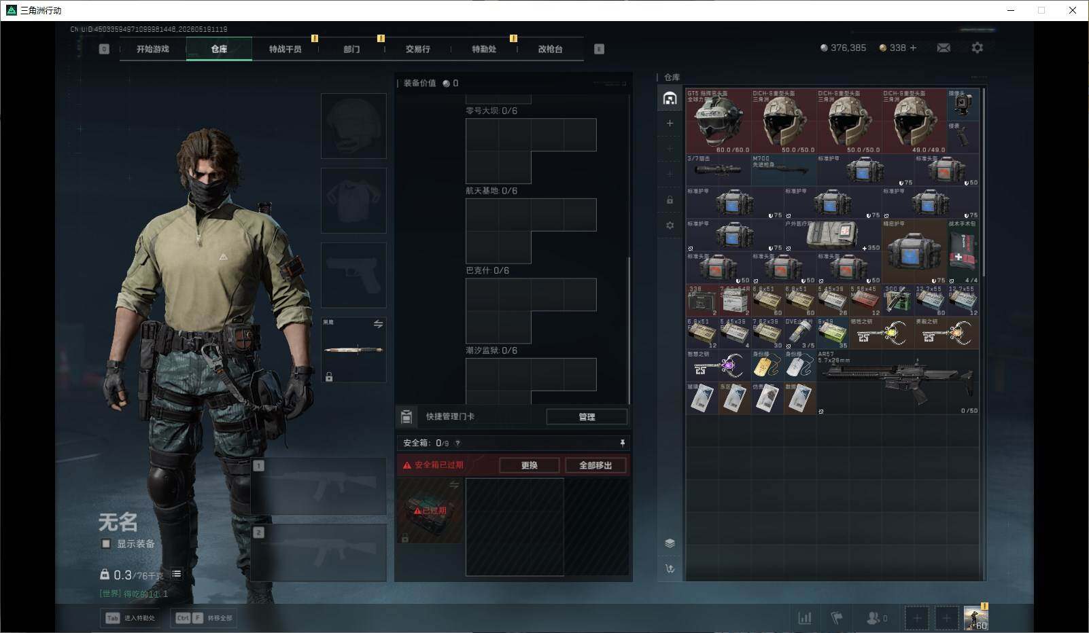
Task: Select the 智慧之钥 key item
Action: click(x=719, y=365)
